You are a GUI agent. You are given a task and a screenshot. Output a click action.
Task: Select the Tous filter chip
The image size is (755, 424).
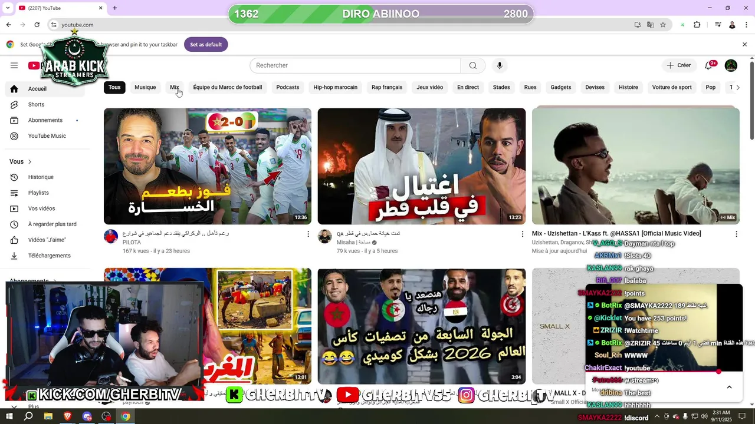click(114, 87)
